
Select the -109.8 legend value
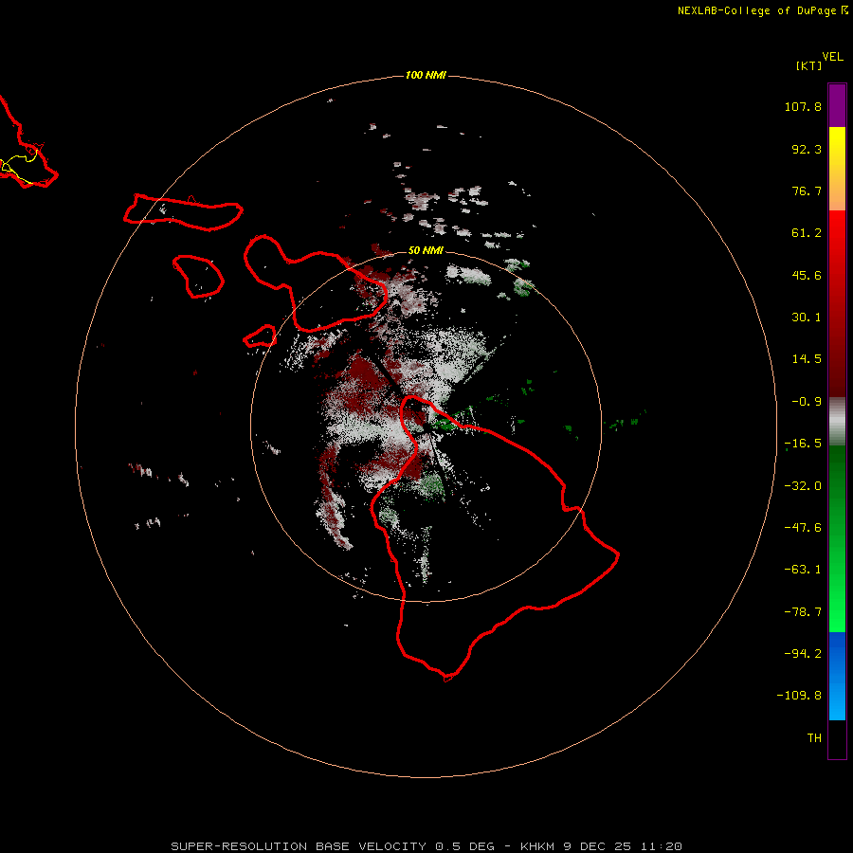point(799,696)
